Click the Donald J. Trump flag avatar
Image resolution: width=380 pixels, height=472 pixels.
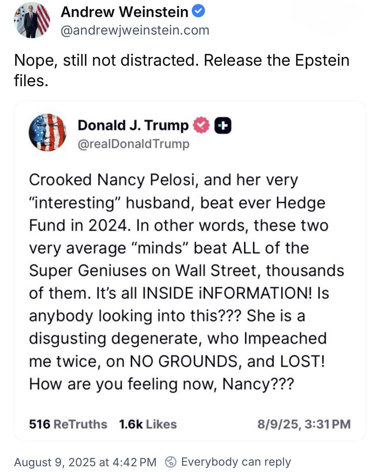click(48, 133)
